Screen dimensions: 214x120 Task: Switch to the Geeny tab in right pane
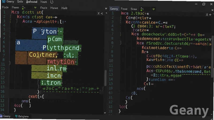point(114,9)
